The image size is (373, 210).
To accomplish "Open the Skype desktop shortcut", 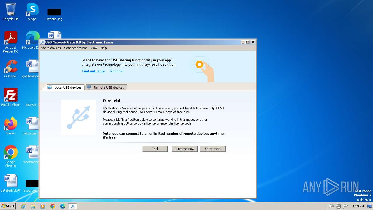I will click(x=32, y=12).
